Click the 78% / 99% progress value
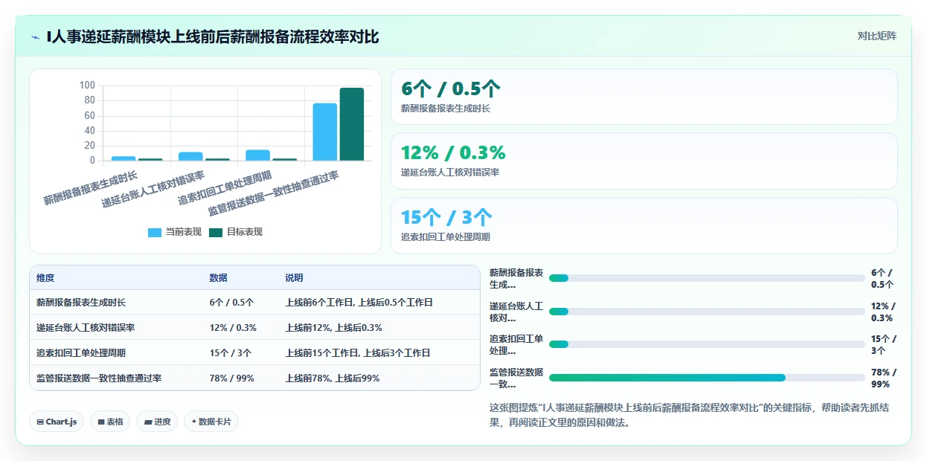 (884, 378)
